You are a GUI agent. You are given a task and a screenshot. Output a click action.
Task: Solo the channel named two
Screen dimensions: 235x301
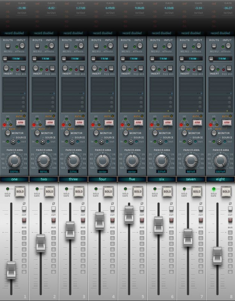tap(50, 192)
